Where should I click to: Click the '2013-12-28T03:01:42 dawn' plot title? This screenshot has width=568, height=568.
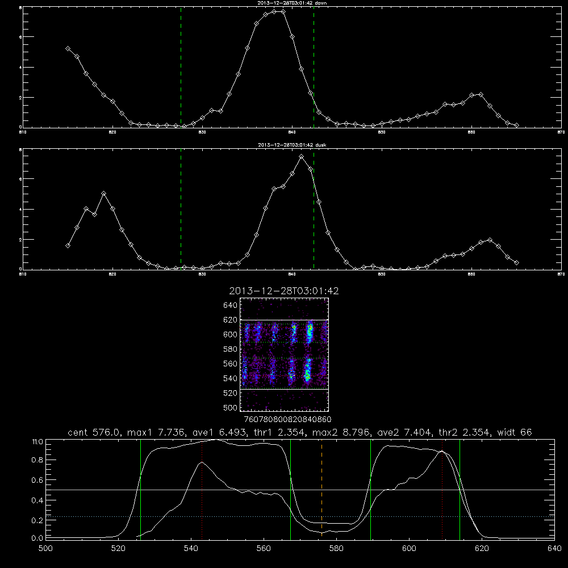[x=292, y=3]
